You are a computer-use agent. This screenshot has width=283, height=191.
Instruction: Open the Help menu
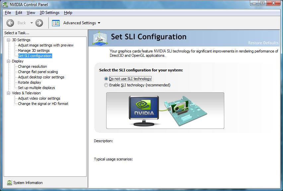(68, 13)
